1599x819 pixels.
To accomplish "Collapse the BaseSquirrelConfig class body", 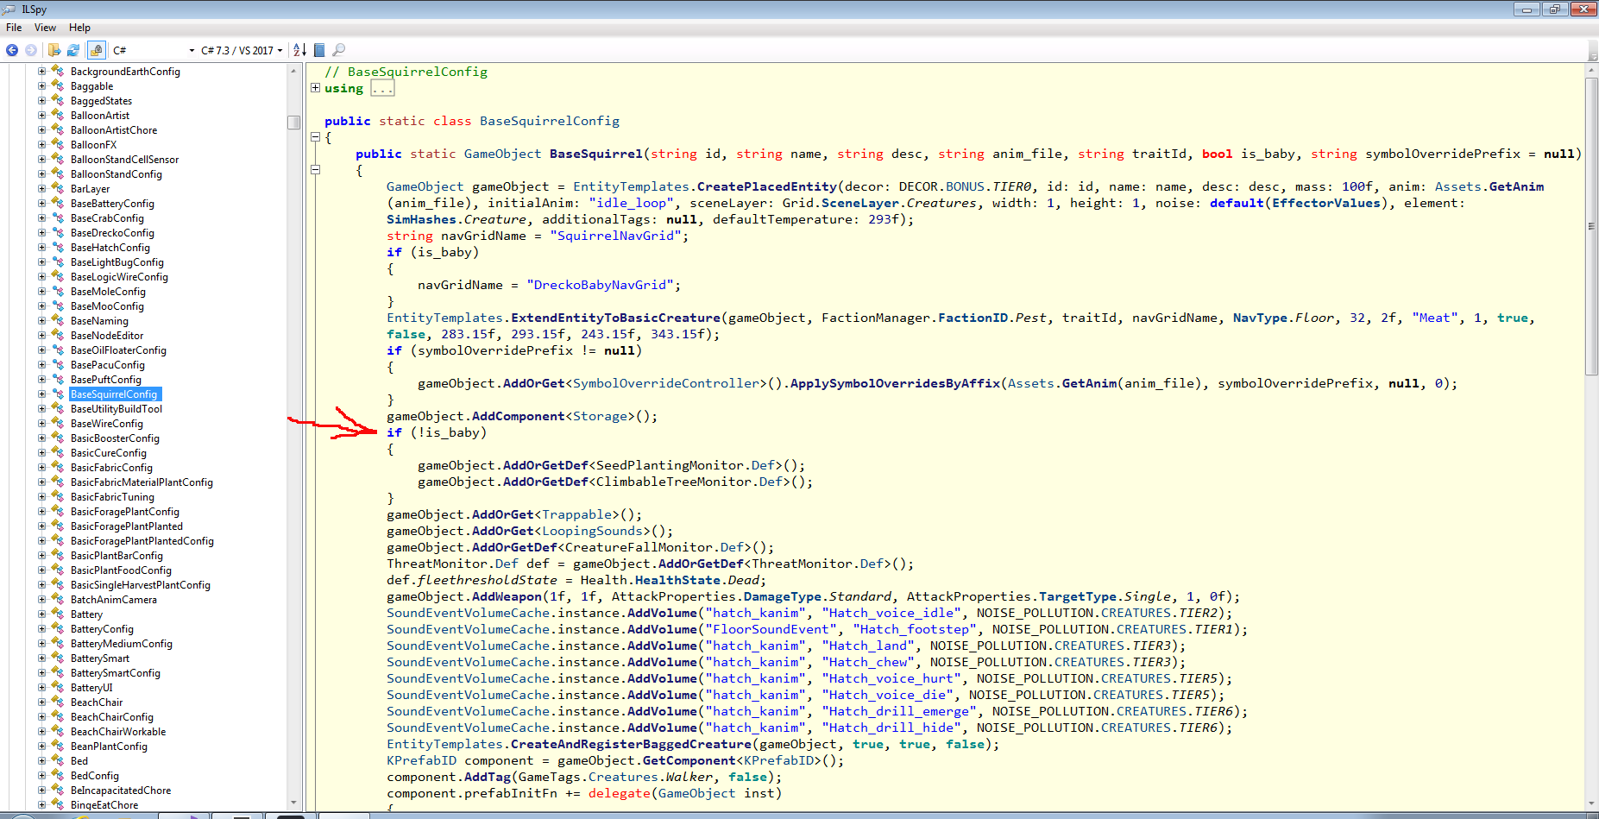I will pyautogui.click(x=316, y=137).
